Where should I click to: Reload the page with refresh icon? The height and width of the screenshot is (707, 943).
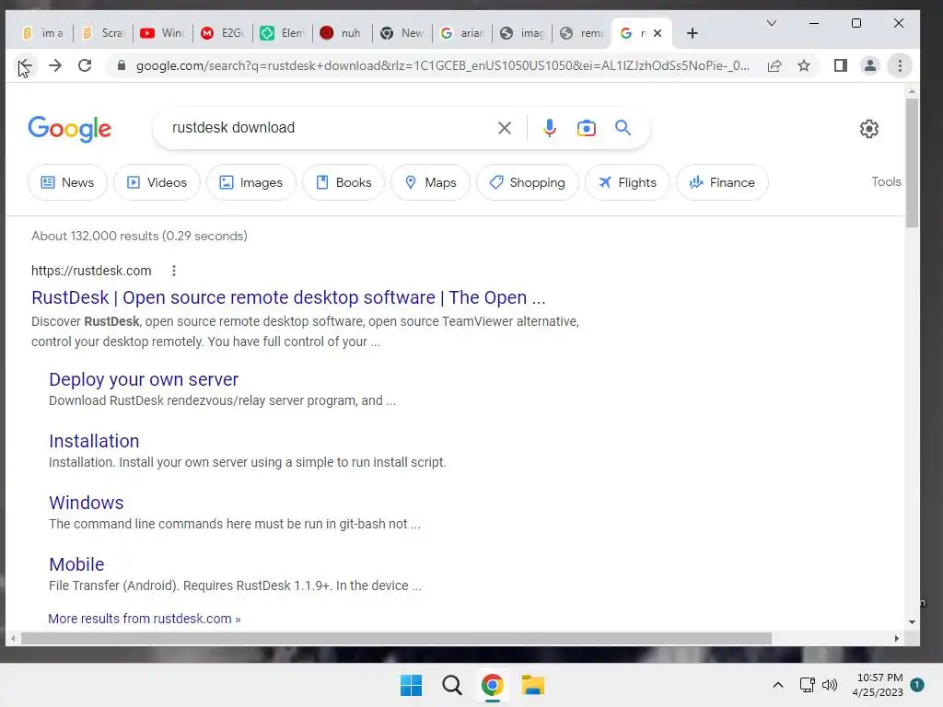85,65
